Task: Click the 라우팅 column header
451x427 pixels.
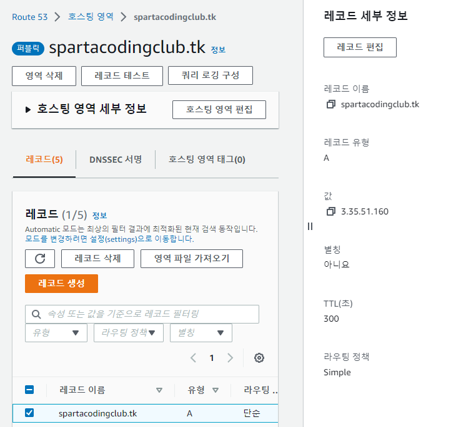Action: click(x=260, y=390)
